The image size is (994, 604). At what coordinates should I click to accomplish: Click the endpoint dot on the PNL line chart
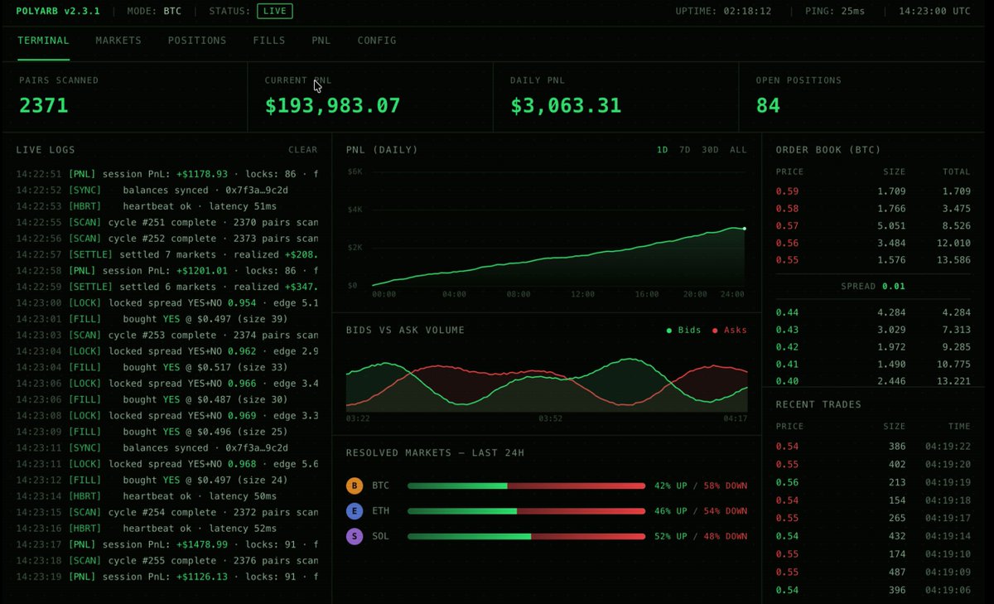pos(745,228)
